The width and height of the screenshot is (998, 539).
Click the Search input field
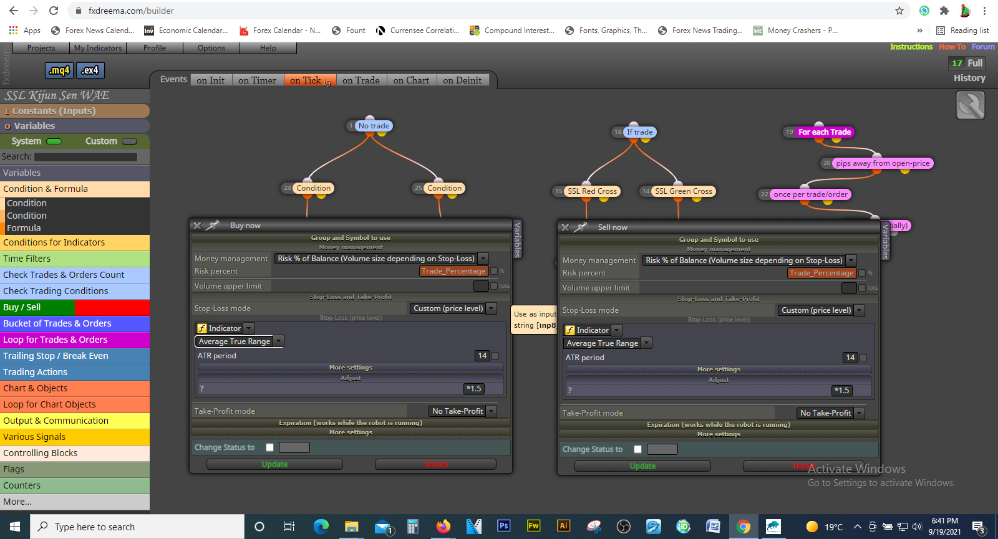[86, 157]
